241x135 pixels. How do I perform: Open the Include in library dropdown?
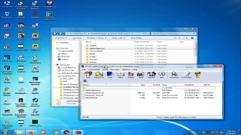(97, 38)
